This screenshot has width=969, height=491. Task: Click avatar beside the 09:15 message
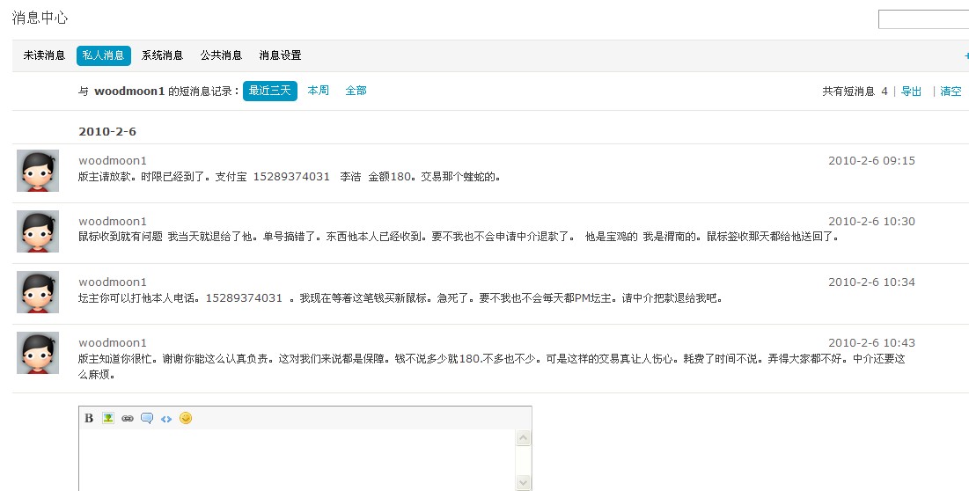pyautogui.click(x=38, y=171)
